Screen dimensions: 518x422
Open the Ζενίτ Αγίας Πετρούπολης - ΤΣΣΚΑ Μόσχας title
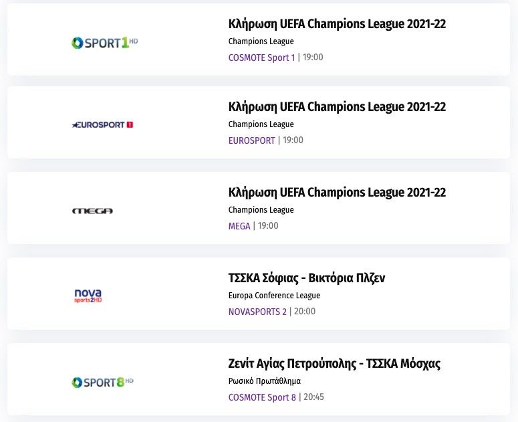pos(334,364)
